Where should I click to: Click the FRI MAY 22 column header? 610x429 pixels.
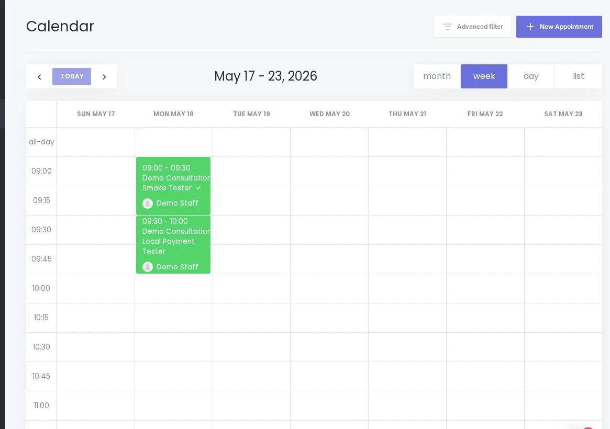(485, 114)
